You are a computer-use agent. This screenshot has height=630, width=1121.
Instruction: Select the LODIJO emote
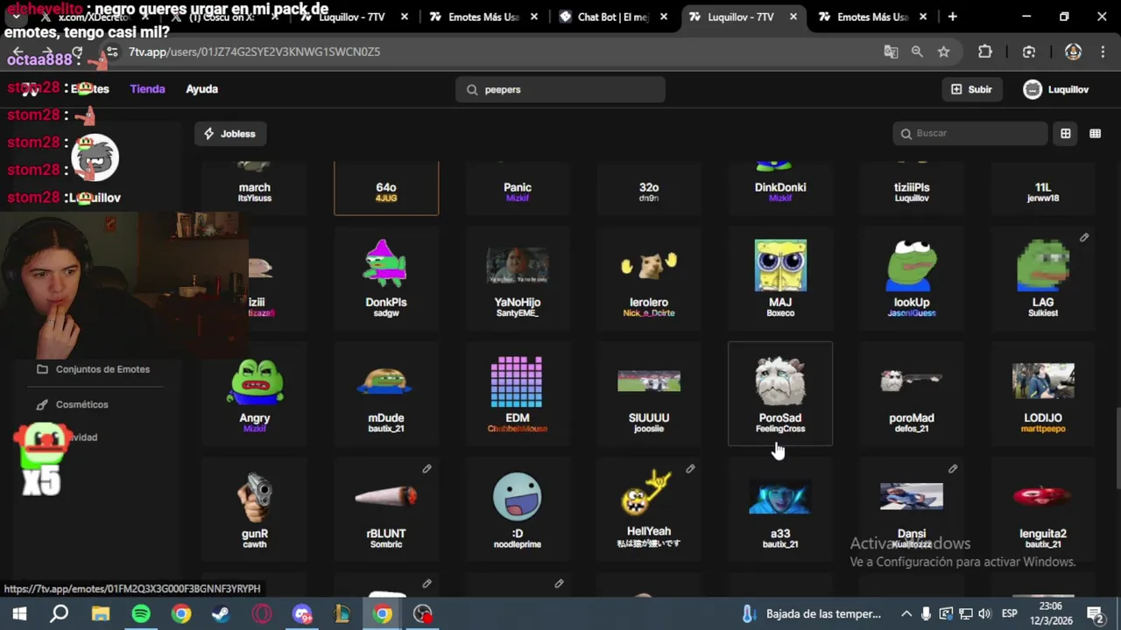coord(1043,394)
